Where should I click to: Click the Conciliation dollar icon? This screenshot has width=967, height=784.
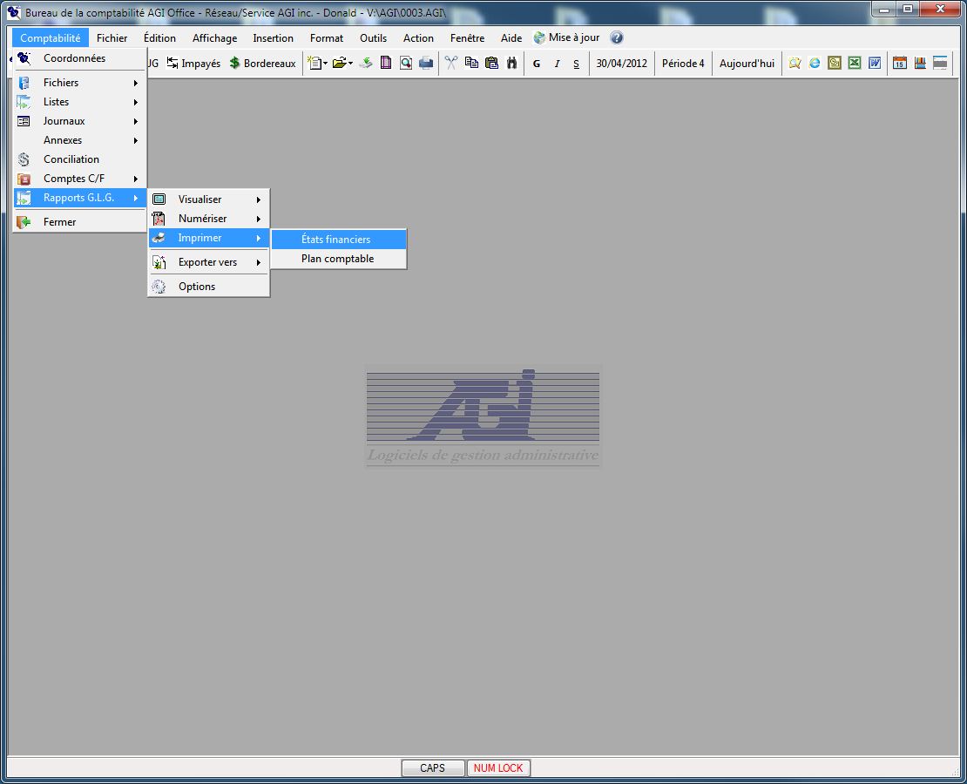coord(24,159)
